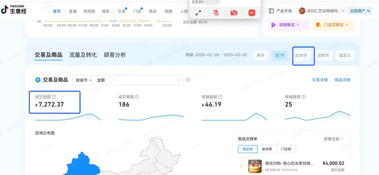Open the 门店 navigation item
This screenshot has width=379, height=175.
[137, 11]
